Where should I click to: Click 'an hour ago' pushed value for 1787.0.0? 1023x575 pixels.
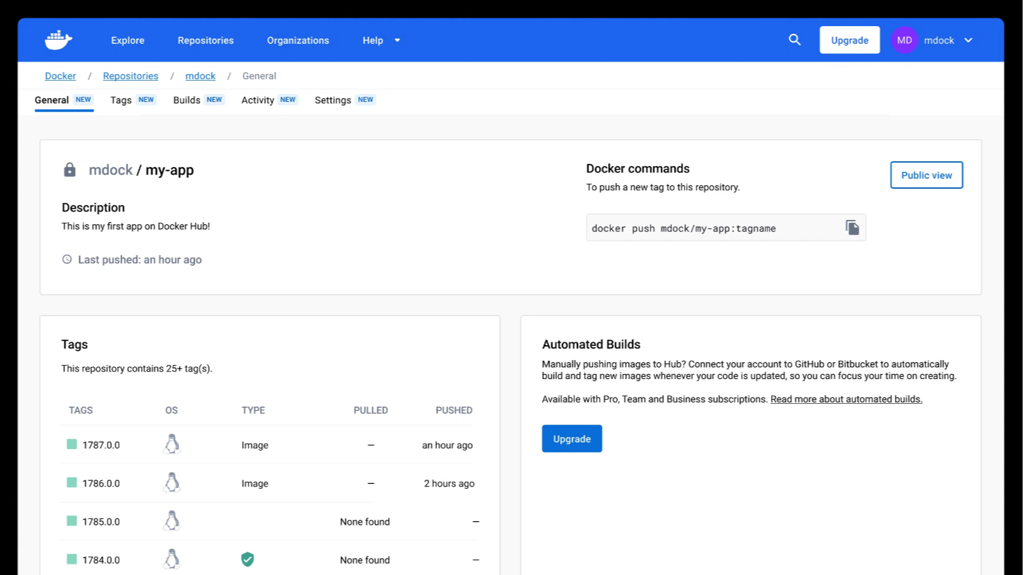[x=447, y=445]
